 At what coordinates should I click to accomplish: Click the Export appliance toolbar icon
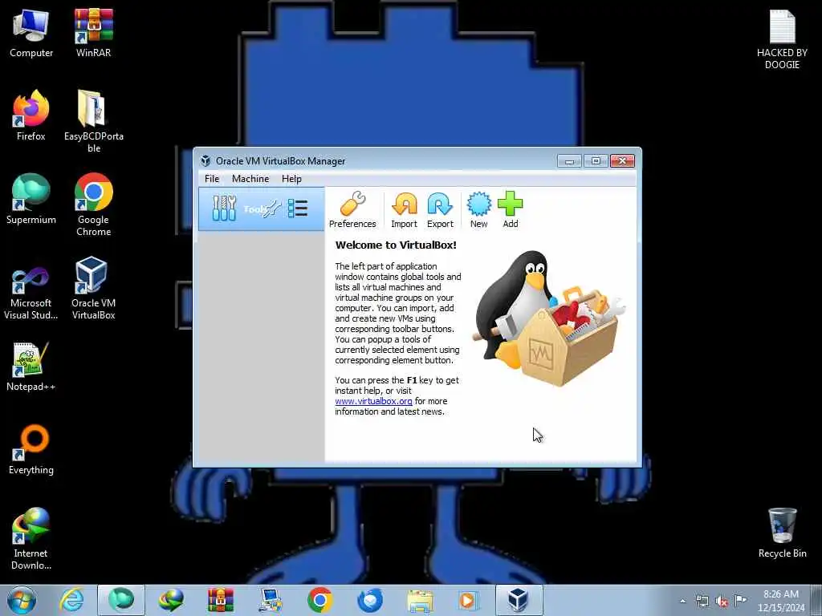(440, 210)
